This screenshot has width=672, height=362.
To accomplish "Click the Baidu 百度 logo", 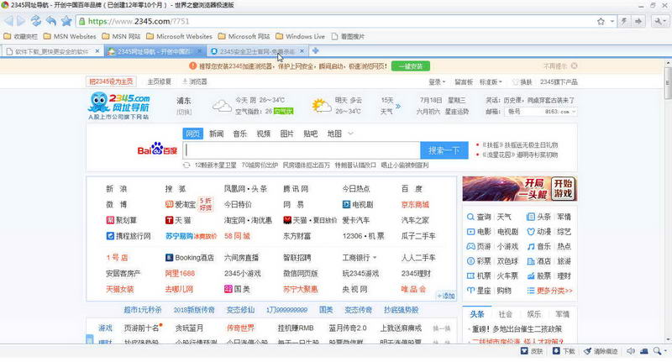I will coord(157,150).
